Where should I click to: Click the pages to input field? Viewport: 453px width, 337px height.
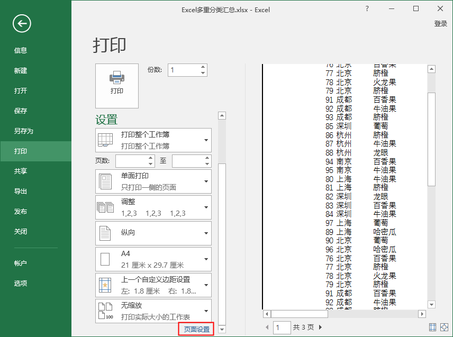[188, 161]
